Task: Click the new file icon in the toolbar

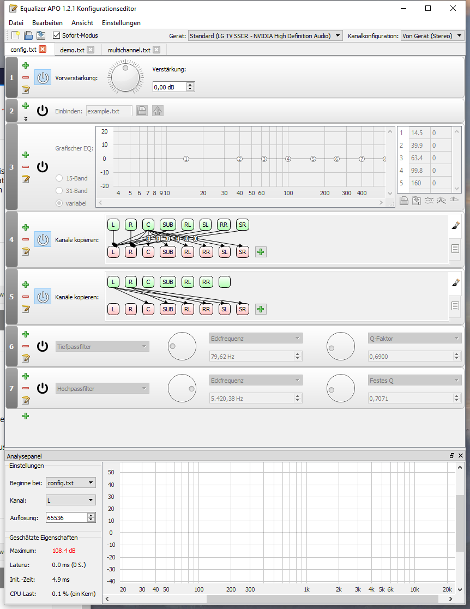Action: [15, 35]
